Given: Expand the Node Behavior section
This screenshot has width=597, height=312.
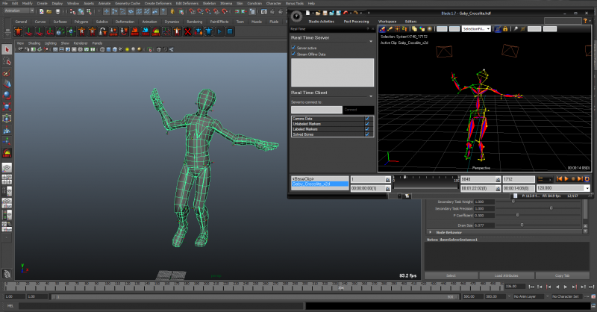Looking at the screenshot, I should pos(429,231).
